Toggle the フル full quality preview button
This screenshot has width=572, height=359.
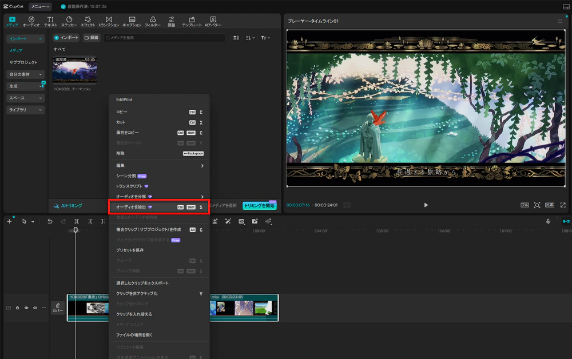click(x=525, y=205)
